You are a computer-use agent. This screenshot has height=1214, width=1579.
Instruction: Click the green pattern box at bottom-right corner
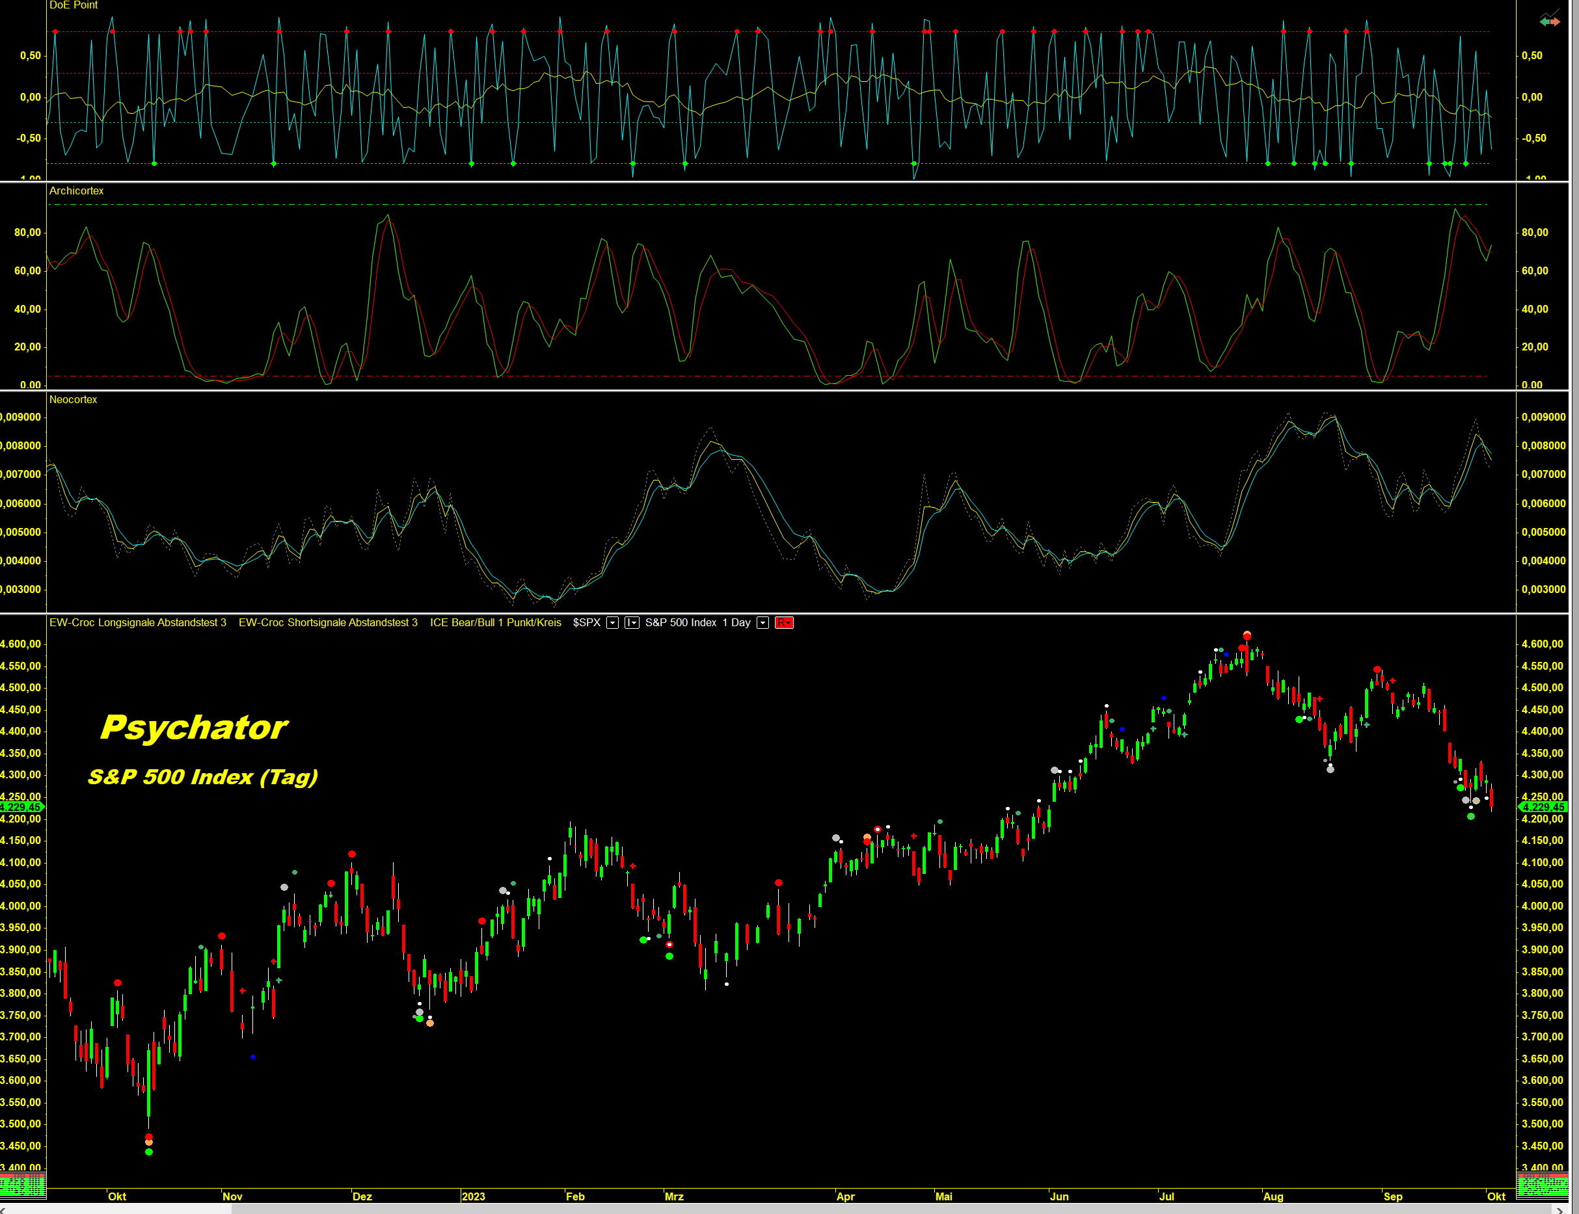(1542, 1185)
